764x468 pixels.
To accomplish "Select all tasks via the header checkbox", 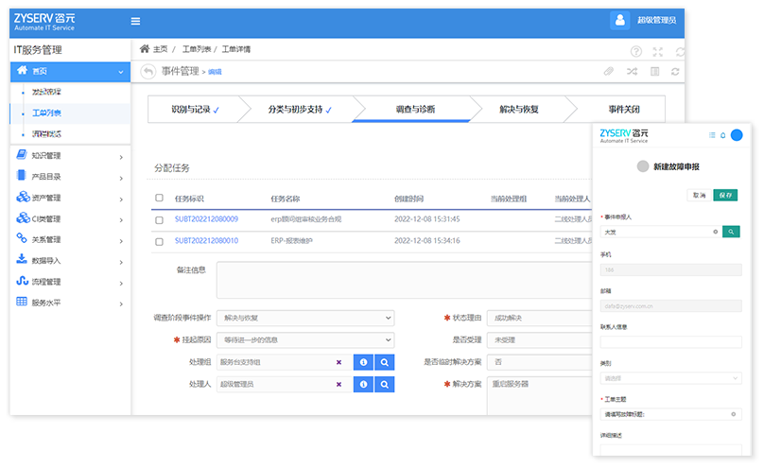I will coord(159,198).
